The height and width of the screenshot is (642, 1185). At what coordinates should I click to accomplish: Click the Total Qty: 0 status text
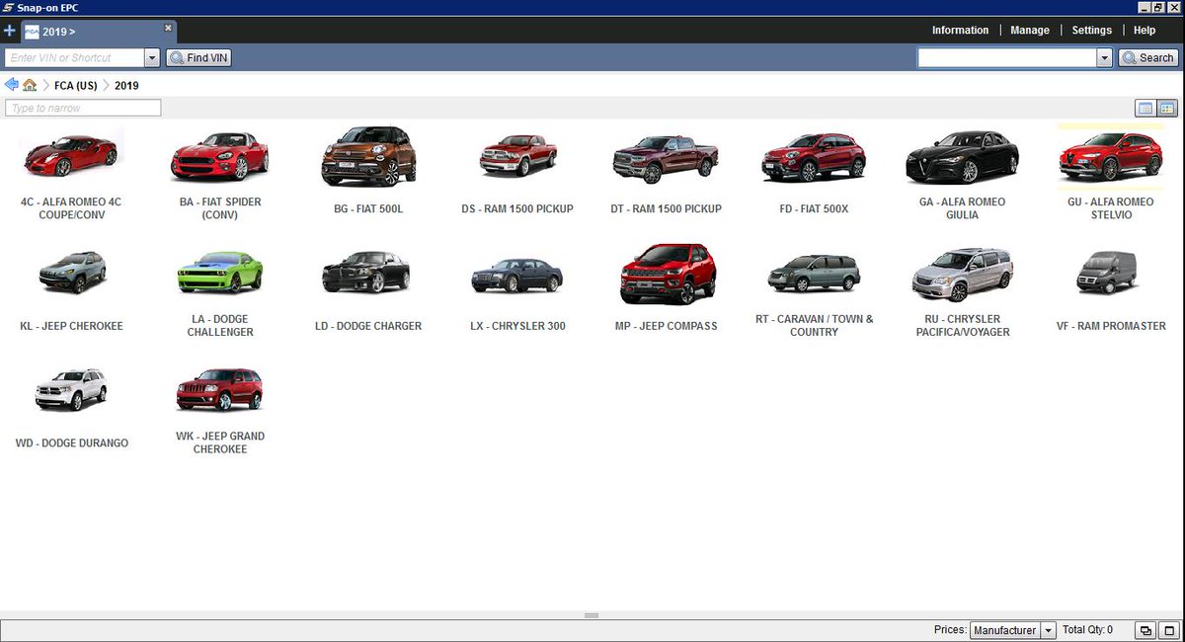(1087, 630)
